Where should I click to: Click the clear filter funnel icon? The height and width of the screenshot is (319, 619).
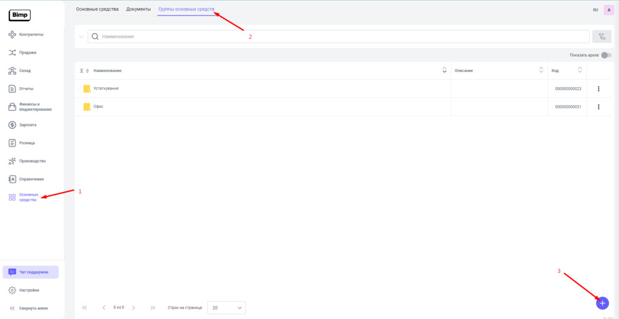[x=602, y=37]
